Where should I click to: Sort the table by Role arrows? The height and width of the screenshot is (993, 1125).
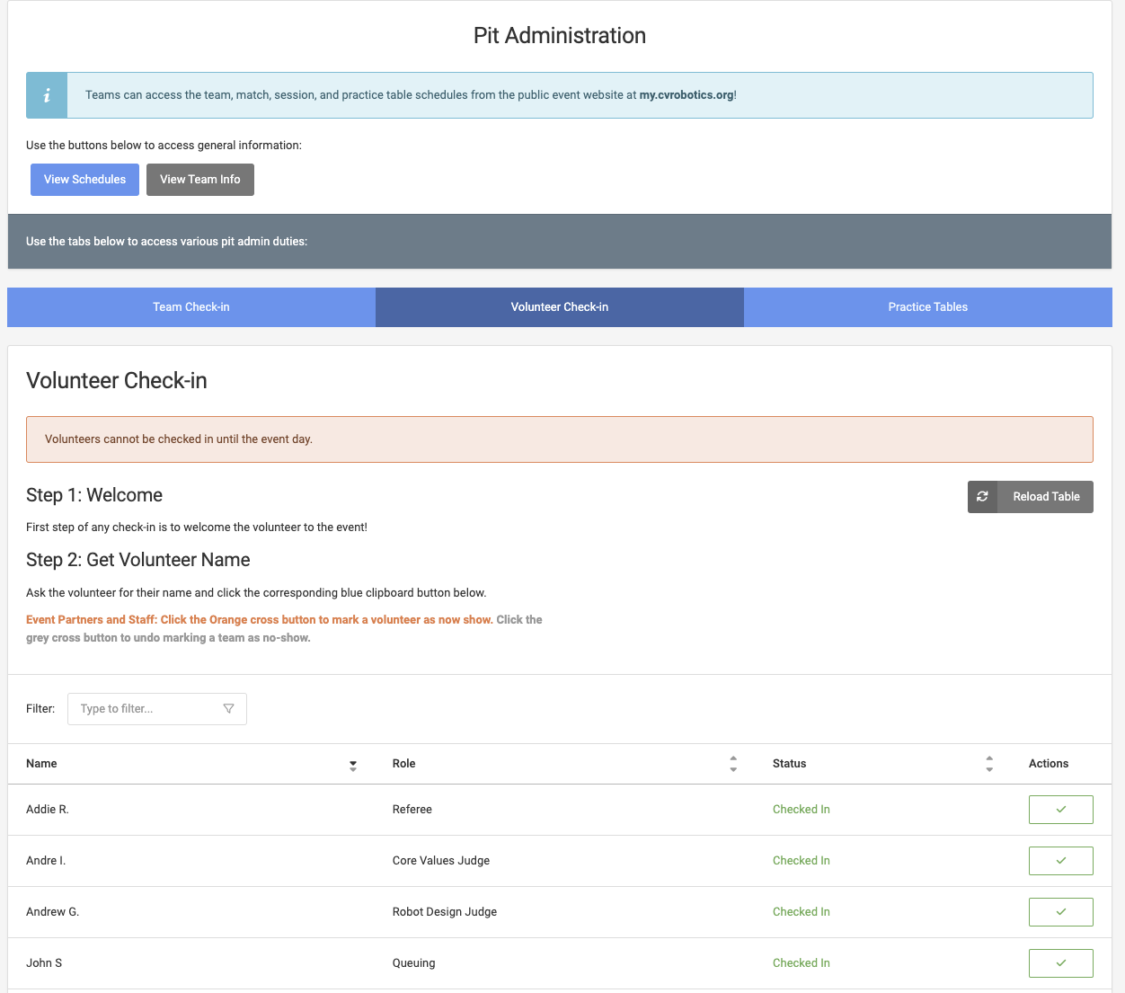[x=733, y=764]
